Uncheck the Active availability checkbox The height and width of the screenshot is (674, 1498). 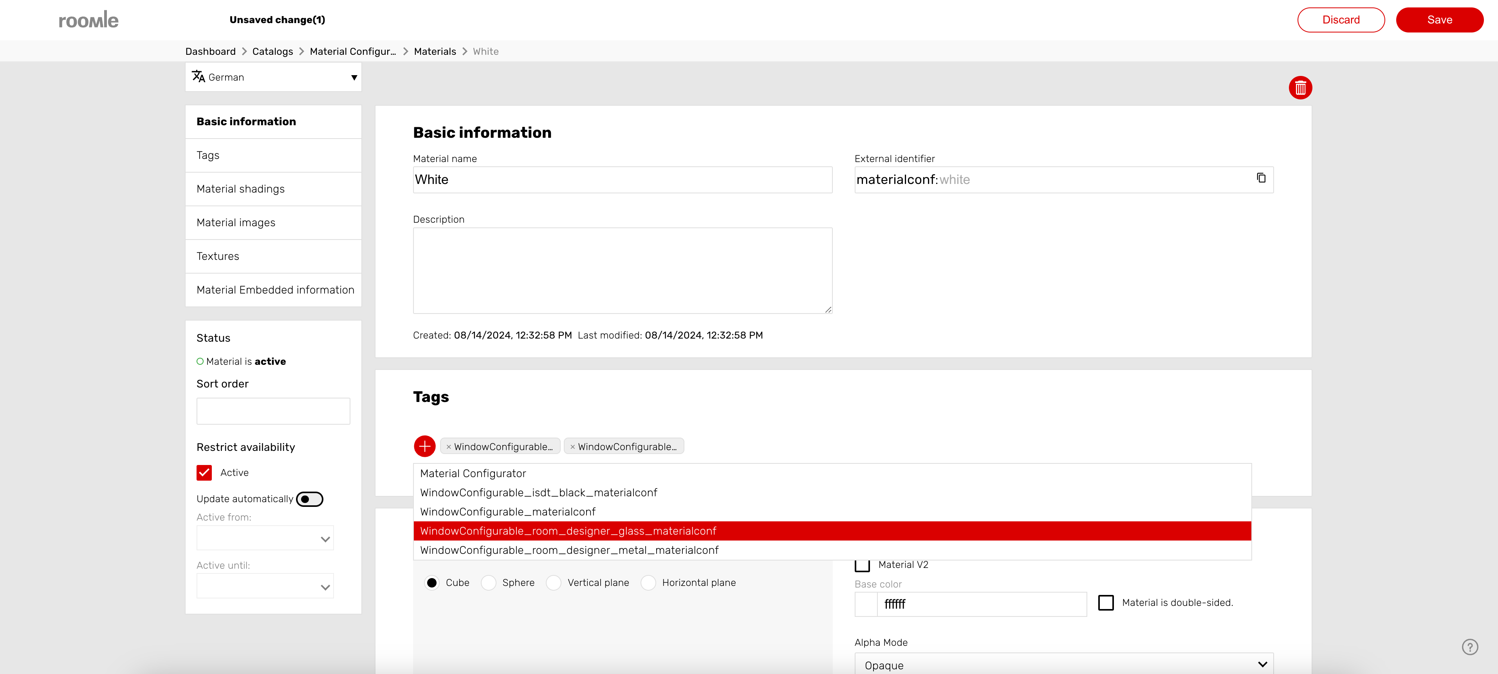pyautogui.click(x=204, y=473)
